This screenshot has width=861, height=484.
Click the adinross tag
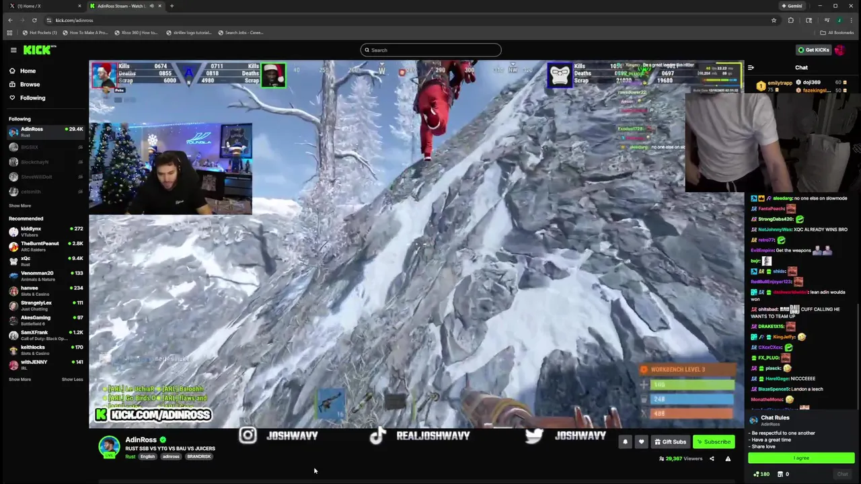pyautogui.click(x=171, y=456)
